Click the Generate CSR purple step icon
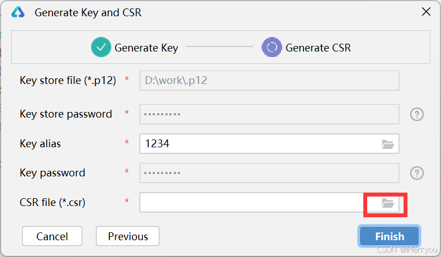This screenshot has width=441, height=257. click(272, 48)
